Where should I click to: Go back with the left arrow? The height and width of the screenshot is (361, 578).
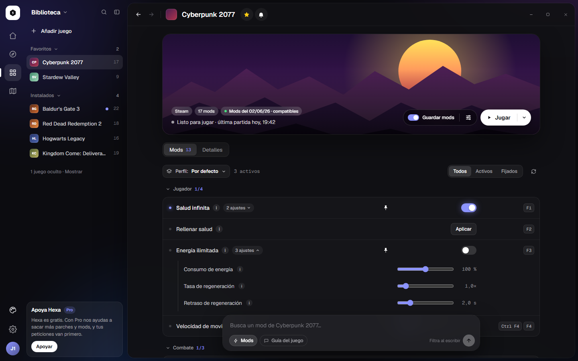[x=138, y=14]
